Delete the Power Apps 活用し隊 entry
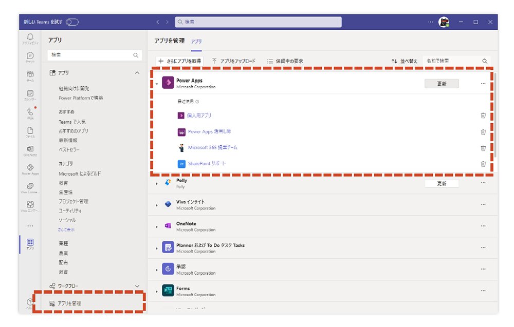The width and height of the screenshot is (514, 327). tap(483, 132)
